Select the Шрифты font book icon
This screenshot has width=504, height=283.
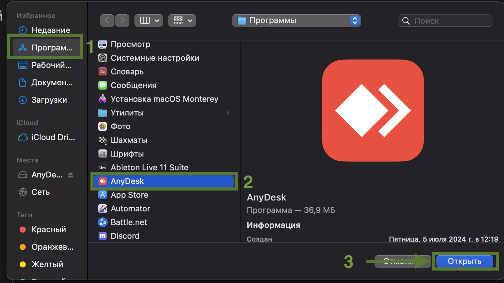[x=103, y=154]
